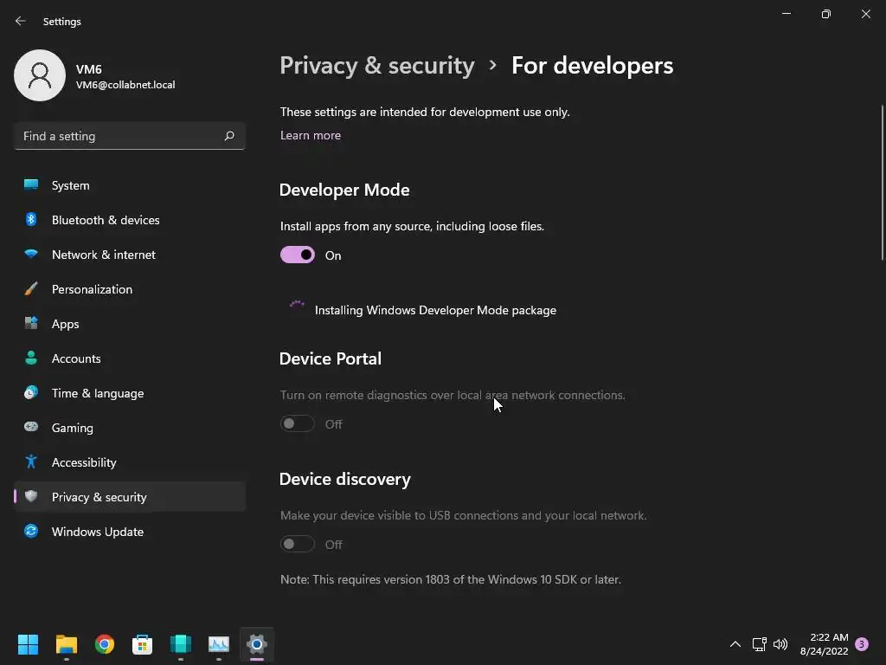Navigate to Privacy & security breadcrumb
This screenshot has width=886, height=665.
point(377,66)
